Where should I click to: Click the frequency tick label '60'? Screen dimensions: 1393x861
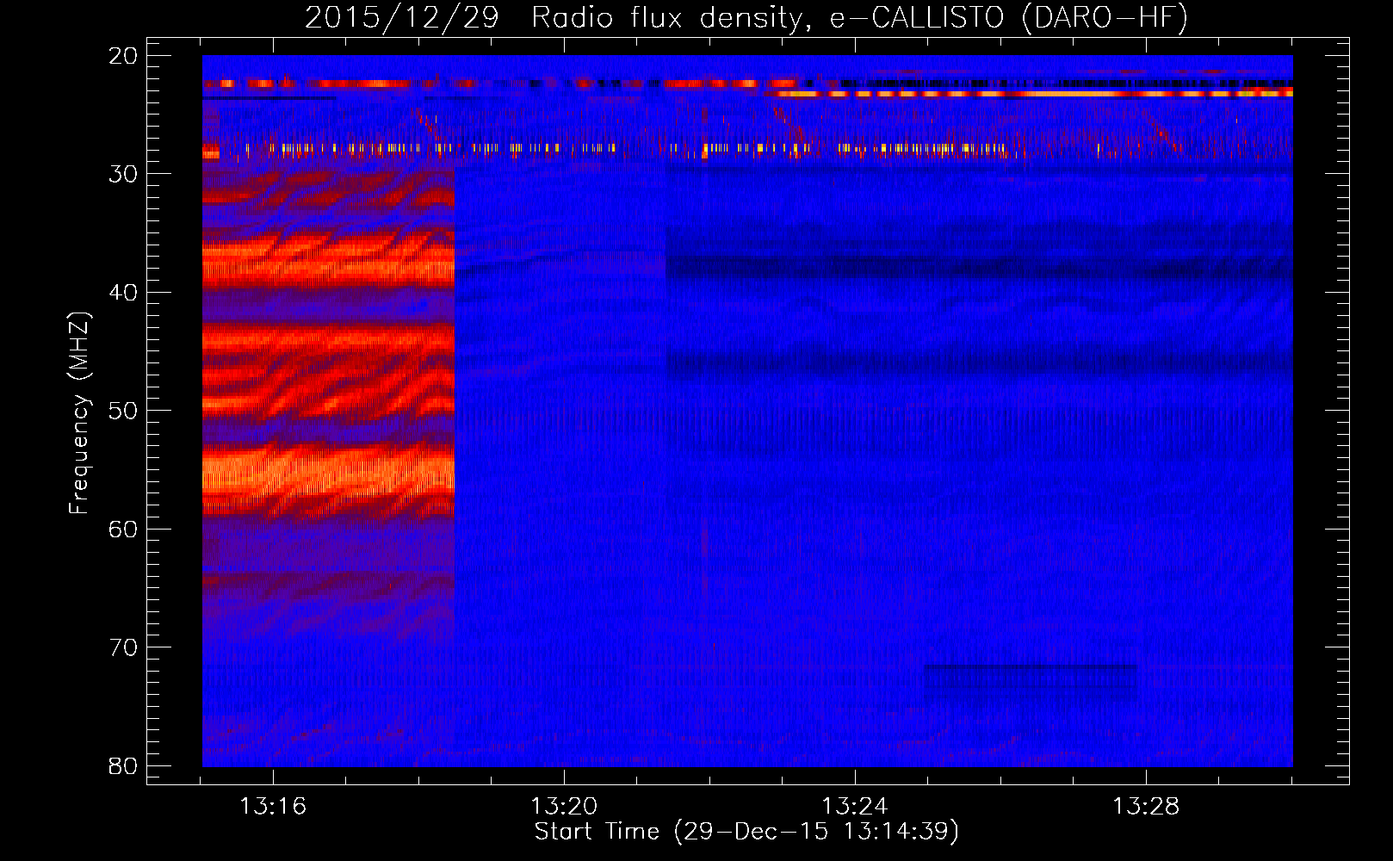pos(124,529)
